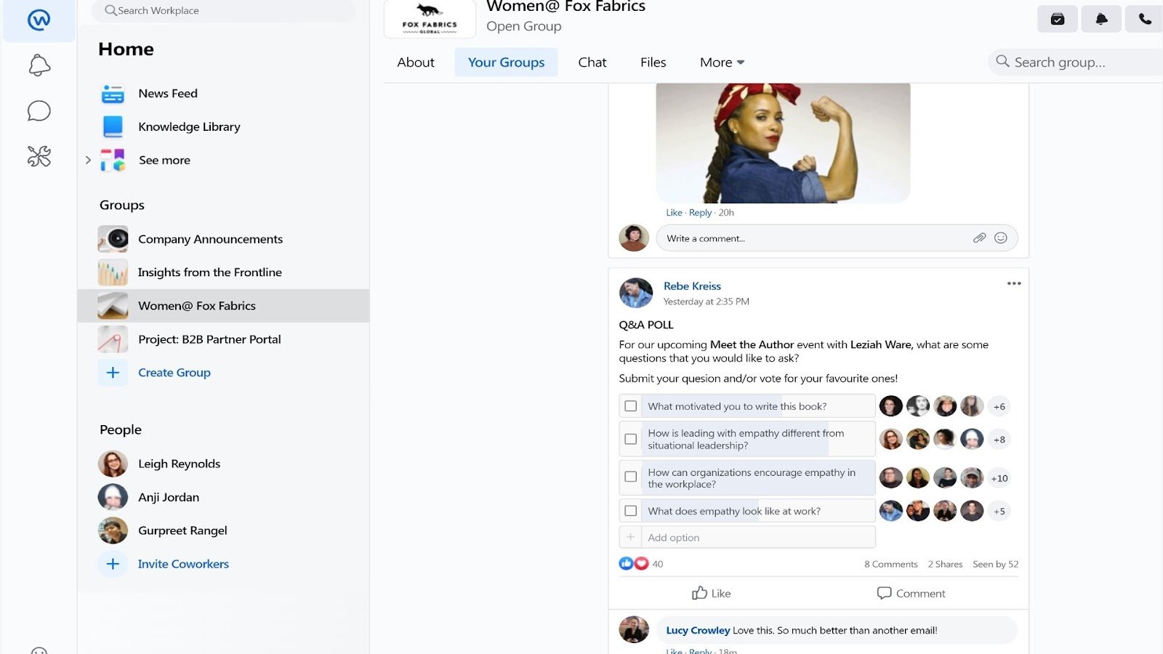Click Like under the image comment

click(674, 213)
